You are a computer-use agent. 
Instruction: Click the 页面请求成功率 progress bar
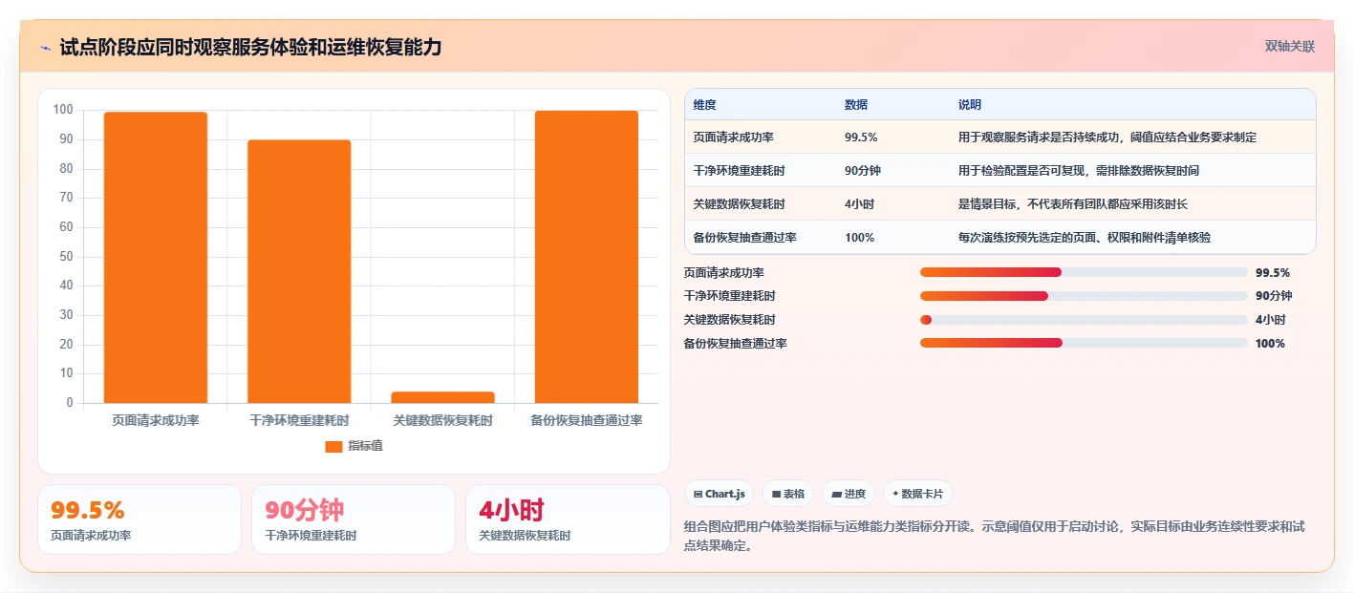coord(1084,272)
